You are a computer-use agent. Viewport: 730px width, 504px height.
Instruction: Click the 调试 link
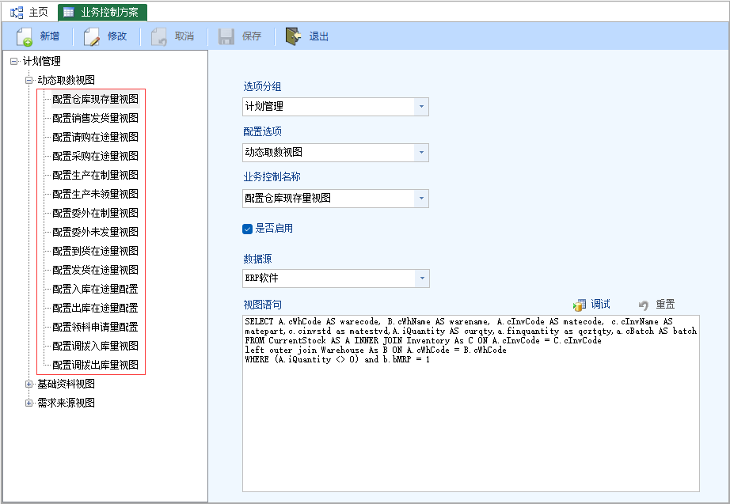click(x=600, y=305)
